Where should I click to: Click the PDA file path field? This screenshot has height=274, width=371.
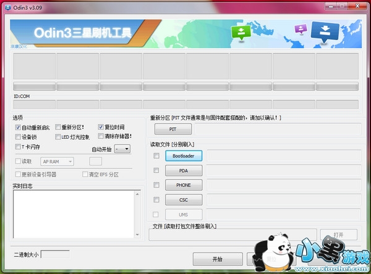284,170
